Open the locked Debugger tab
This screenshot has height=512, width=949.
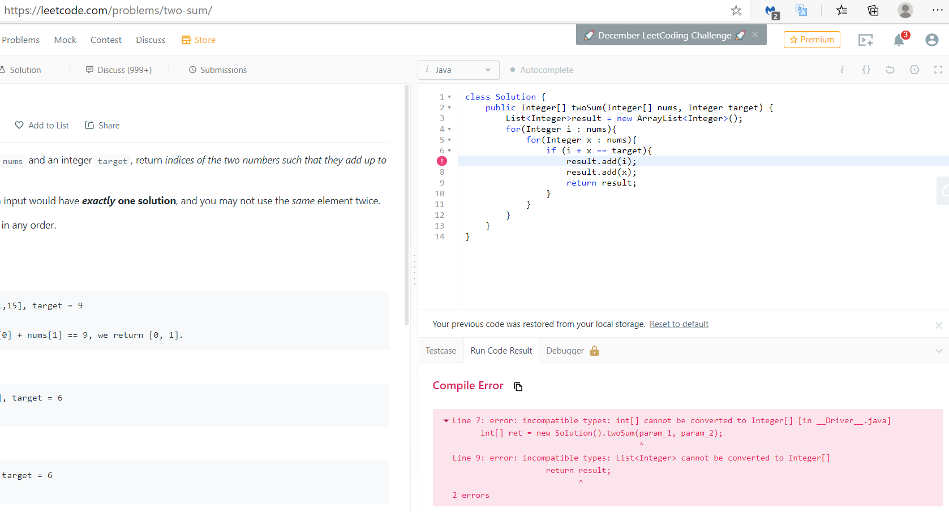click(572, 351)
